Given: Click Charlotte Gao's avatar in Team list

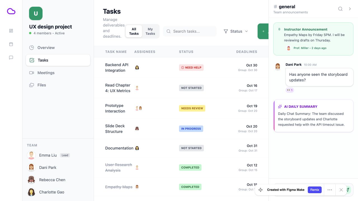Looking at the screenshot, I should pos(31,192).
